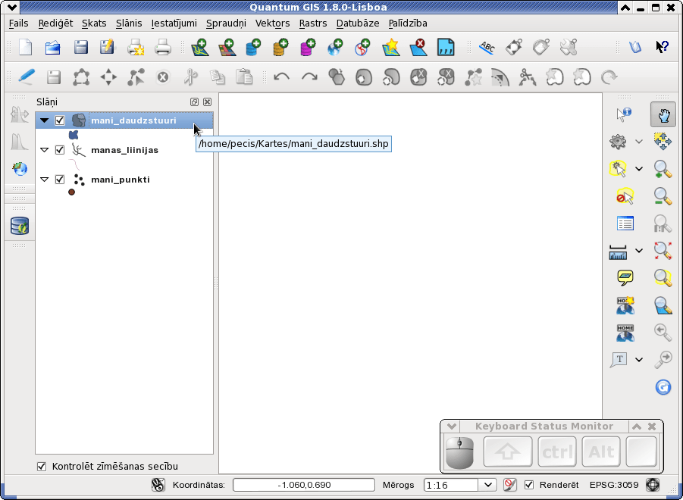Open the Slānis menu
Viewport: 683px width, 500px height.
[129, 23]
